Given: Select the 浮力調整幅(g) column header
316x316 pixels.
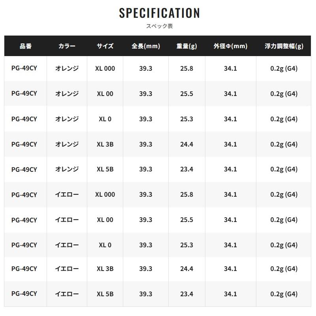Looking at the screenshot, I should coord(284,46).
